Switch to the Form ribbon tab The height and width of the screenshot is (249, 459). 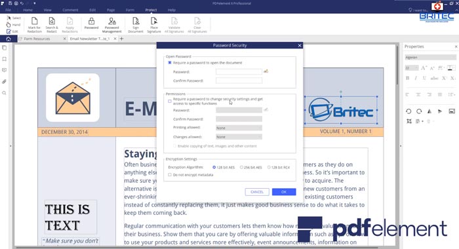pyautogui.click(x=130, y=10)
